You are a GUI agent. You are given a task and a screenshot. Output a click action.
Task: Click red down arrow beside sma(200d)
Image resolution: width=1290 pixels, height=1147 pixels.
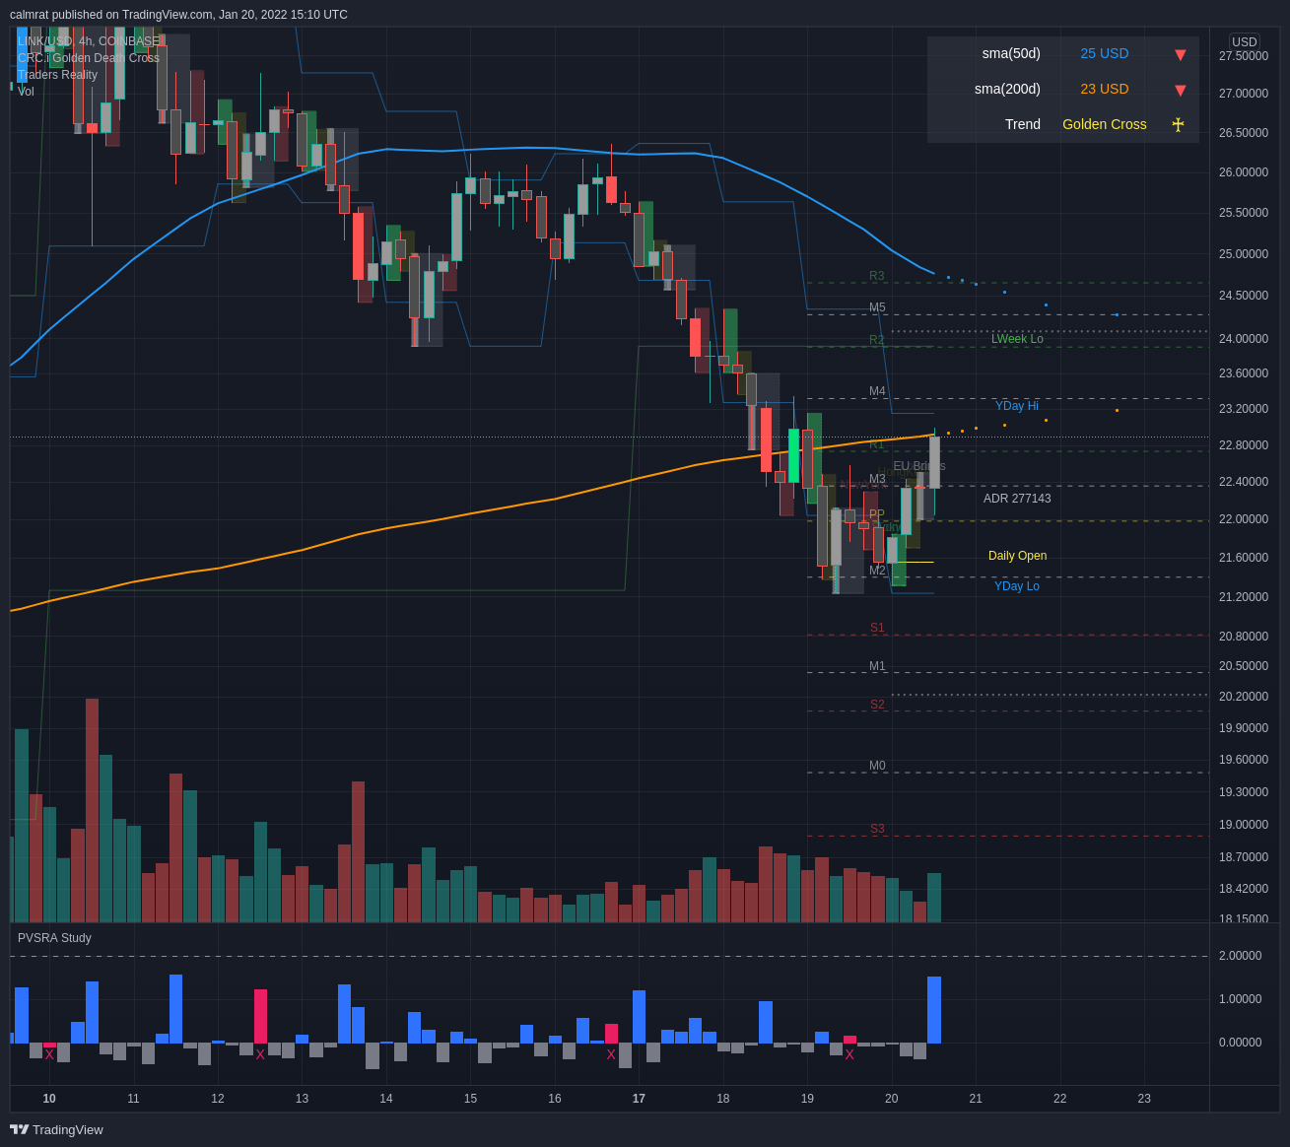coord(1180,91)
